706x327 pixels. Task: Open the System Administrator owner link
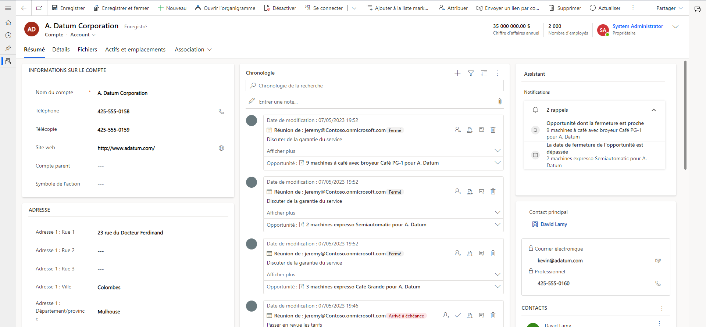coord(638,26)
